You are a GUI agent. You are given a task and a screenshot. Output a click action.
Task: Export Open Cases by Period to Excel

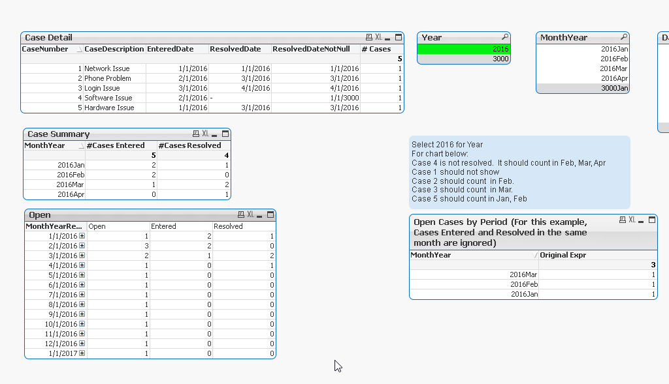tap(632, 220)
